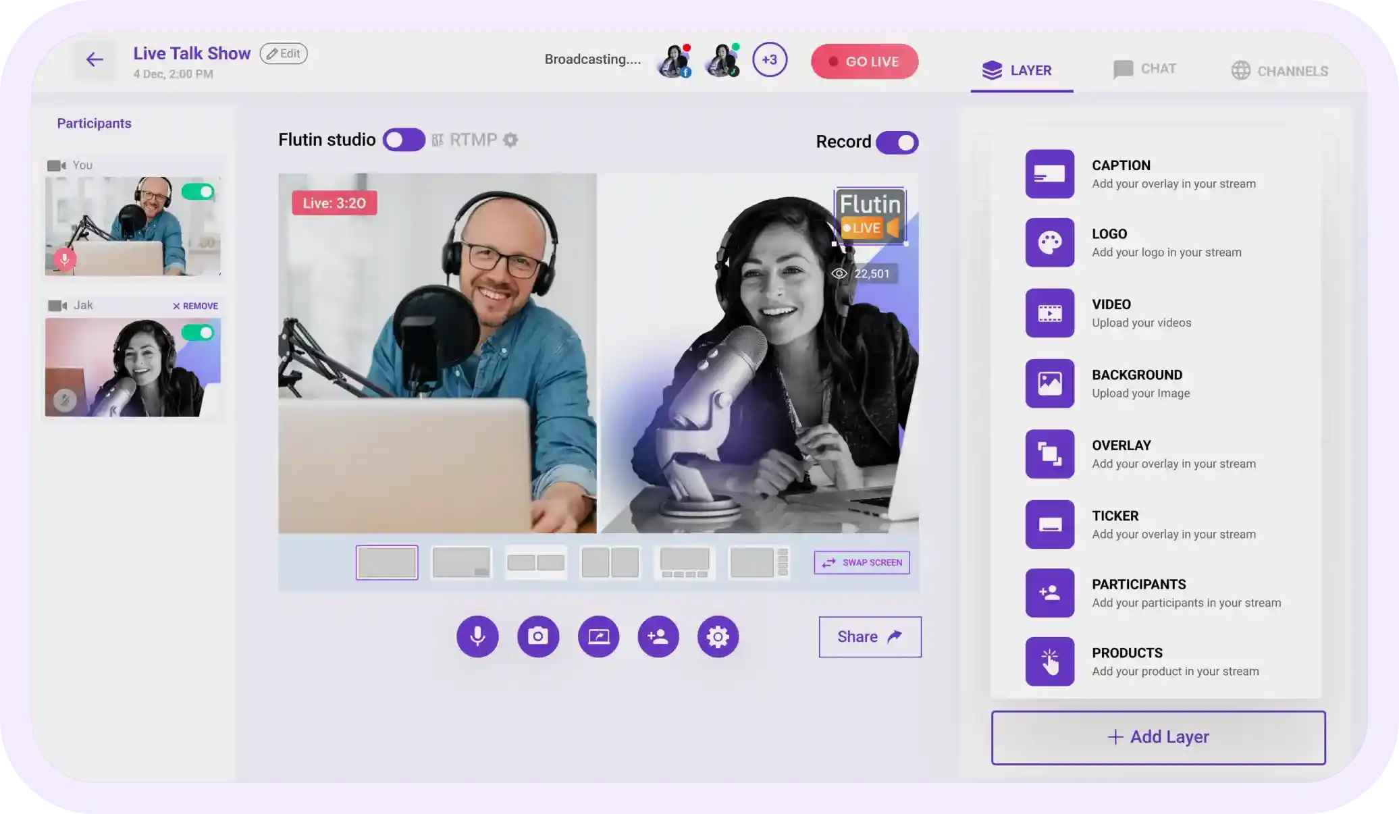The width and height of the screenshot is (1399, 814).
Task: Click the Add Layer button
Action: (x=1158, y=737)
